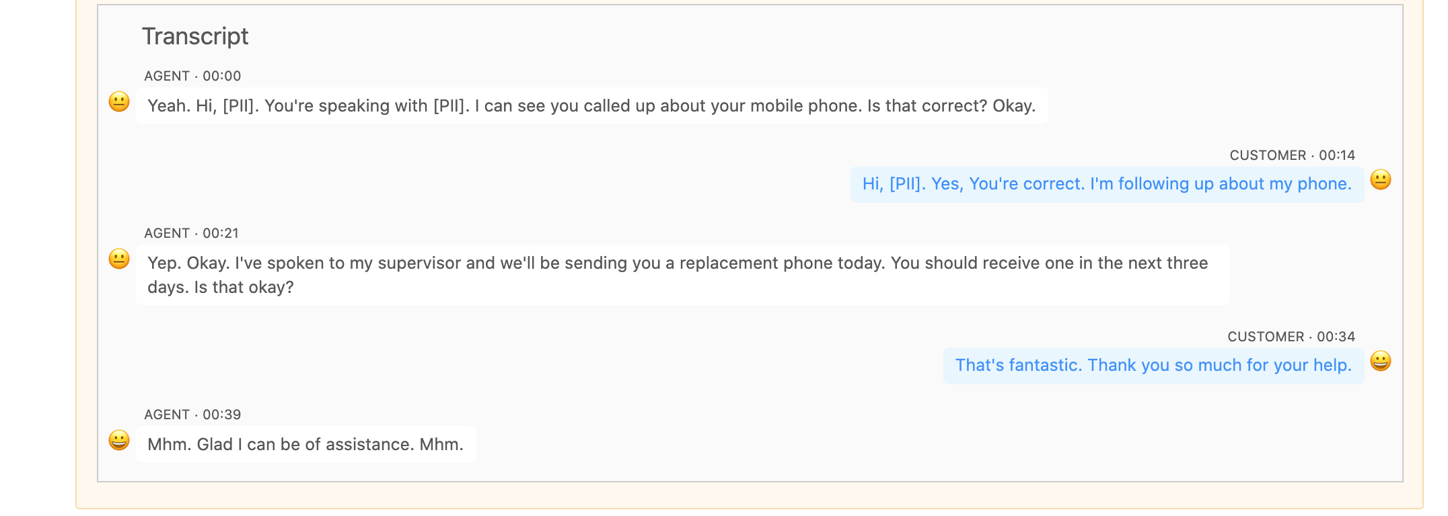Click the Transcript heading
The width and height of the screenshot is (1448, 516).
click(x=195, y=36)
